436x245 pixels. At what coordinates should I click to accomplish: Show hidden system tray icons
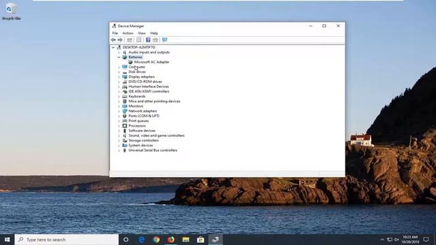(x=382, y=240)
